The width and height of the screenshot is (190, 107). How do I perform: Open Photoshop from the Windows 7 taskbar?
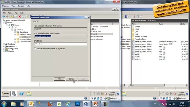(x=77, y=104)
